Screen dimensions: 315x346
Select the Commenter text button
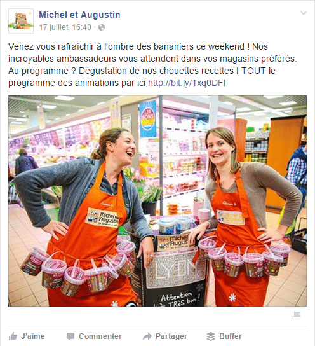100,336
